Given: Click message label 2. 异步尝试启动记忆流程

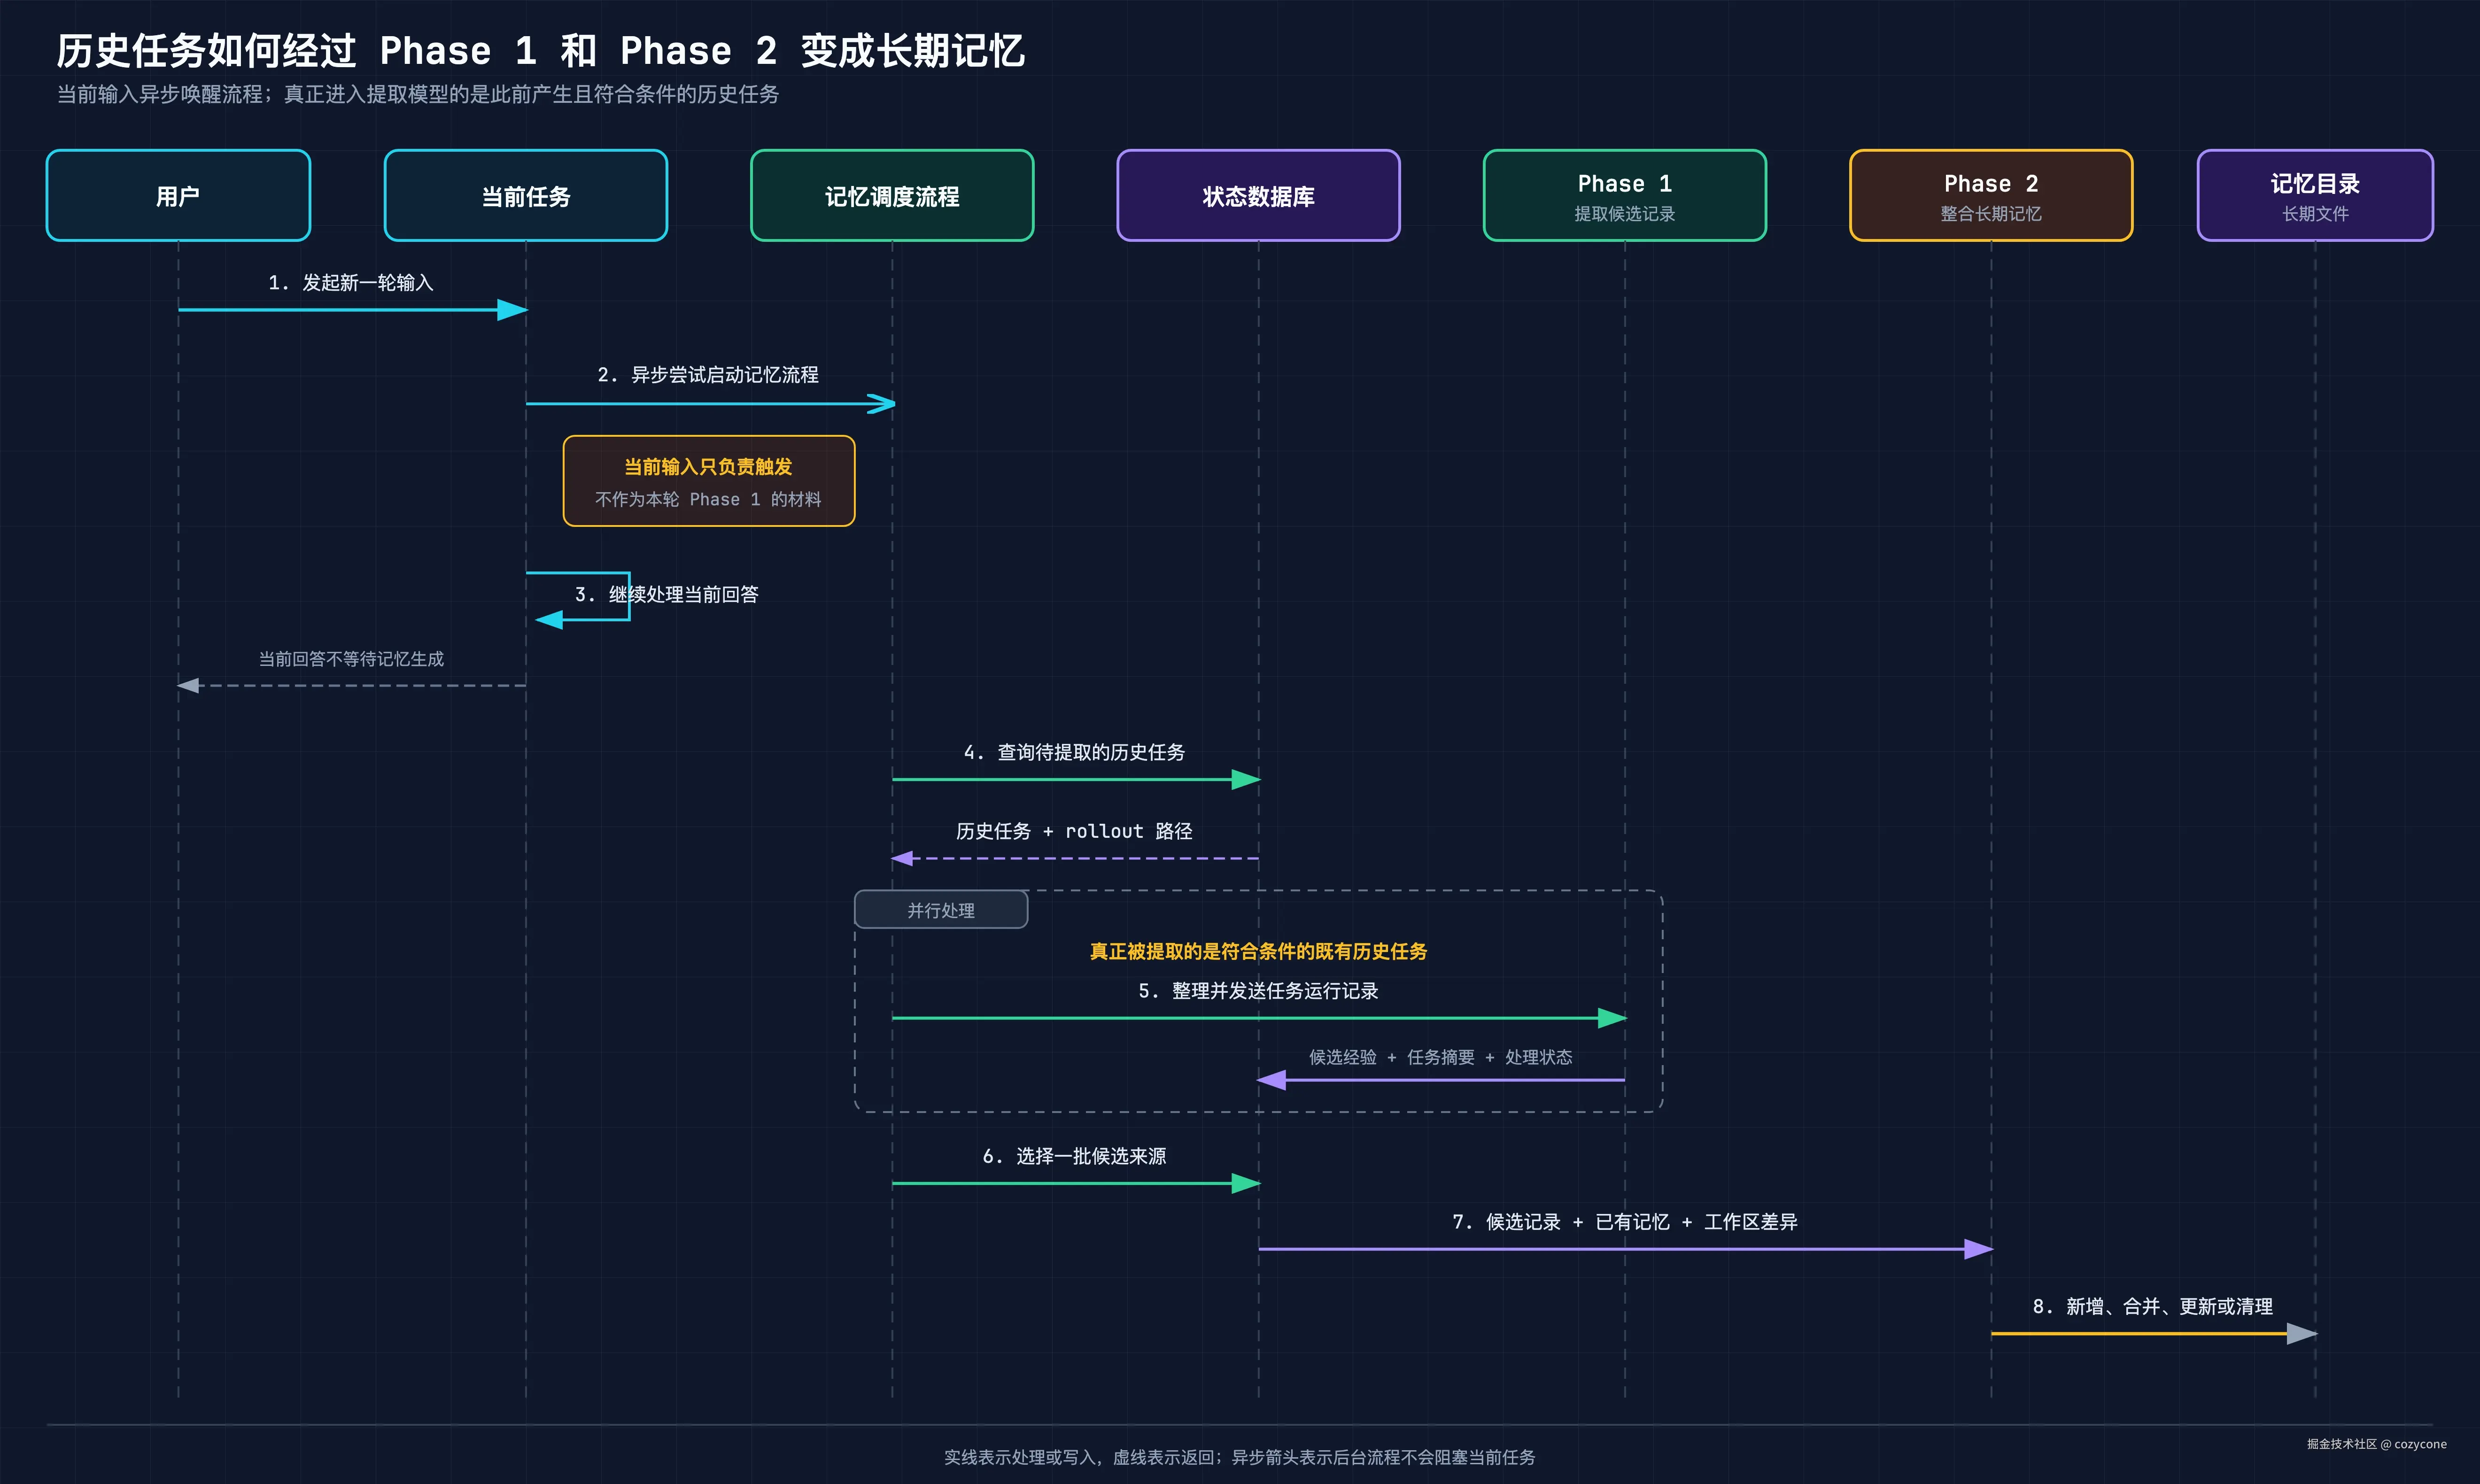Looking at the screenshot, I should click(x=708, y=375).
